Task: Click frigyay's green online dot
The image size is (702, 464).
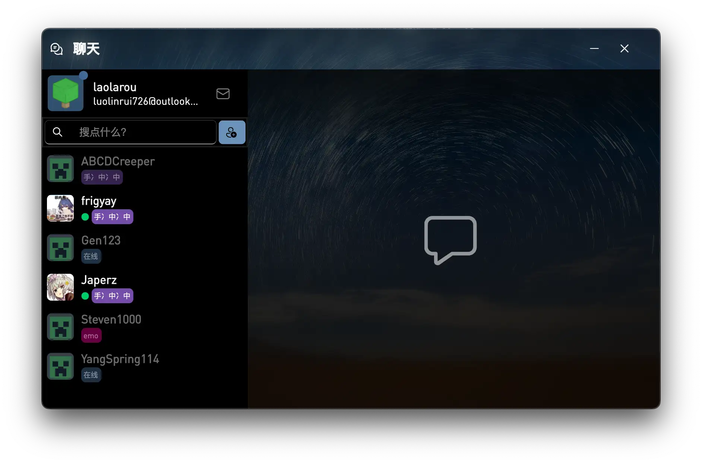Action: tap(85, 217)
